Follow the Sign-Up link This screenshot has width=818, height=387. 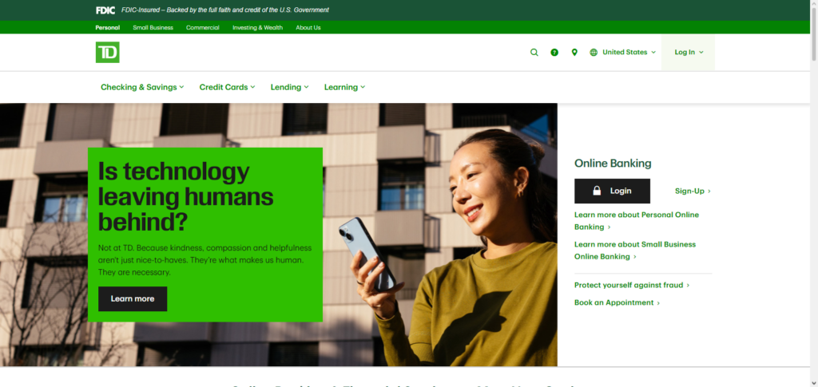[693, 192]
